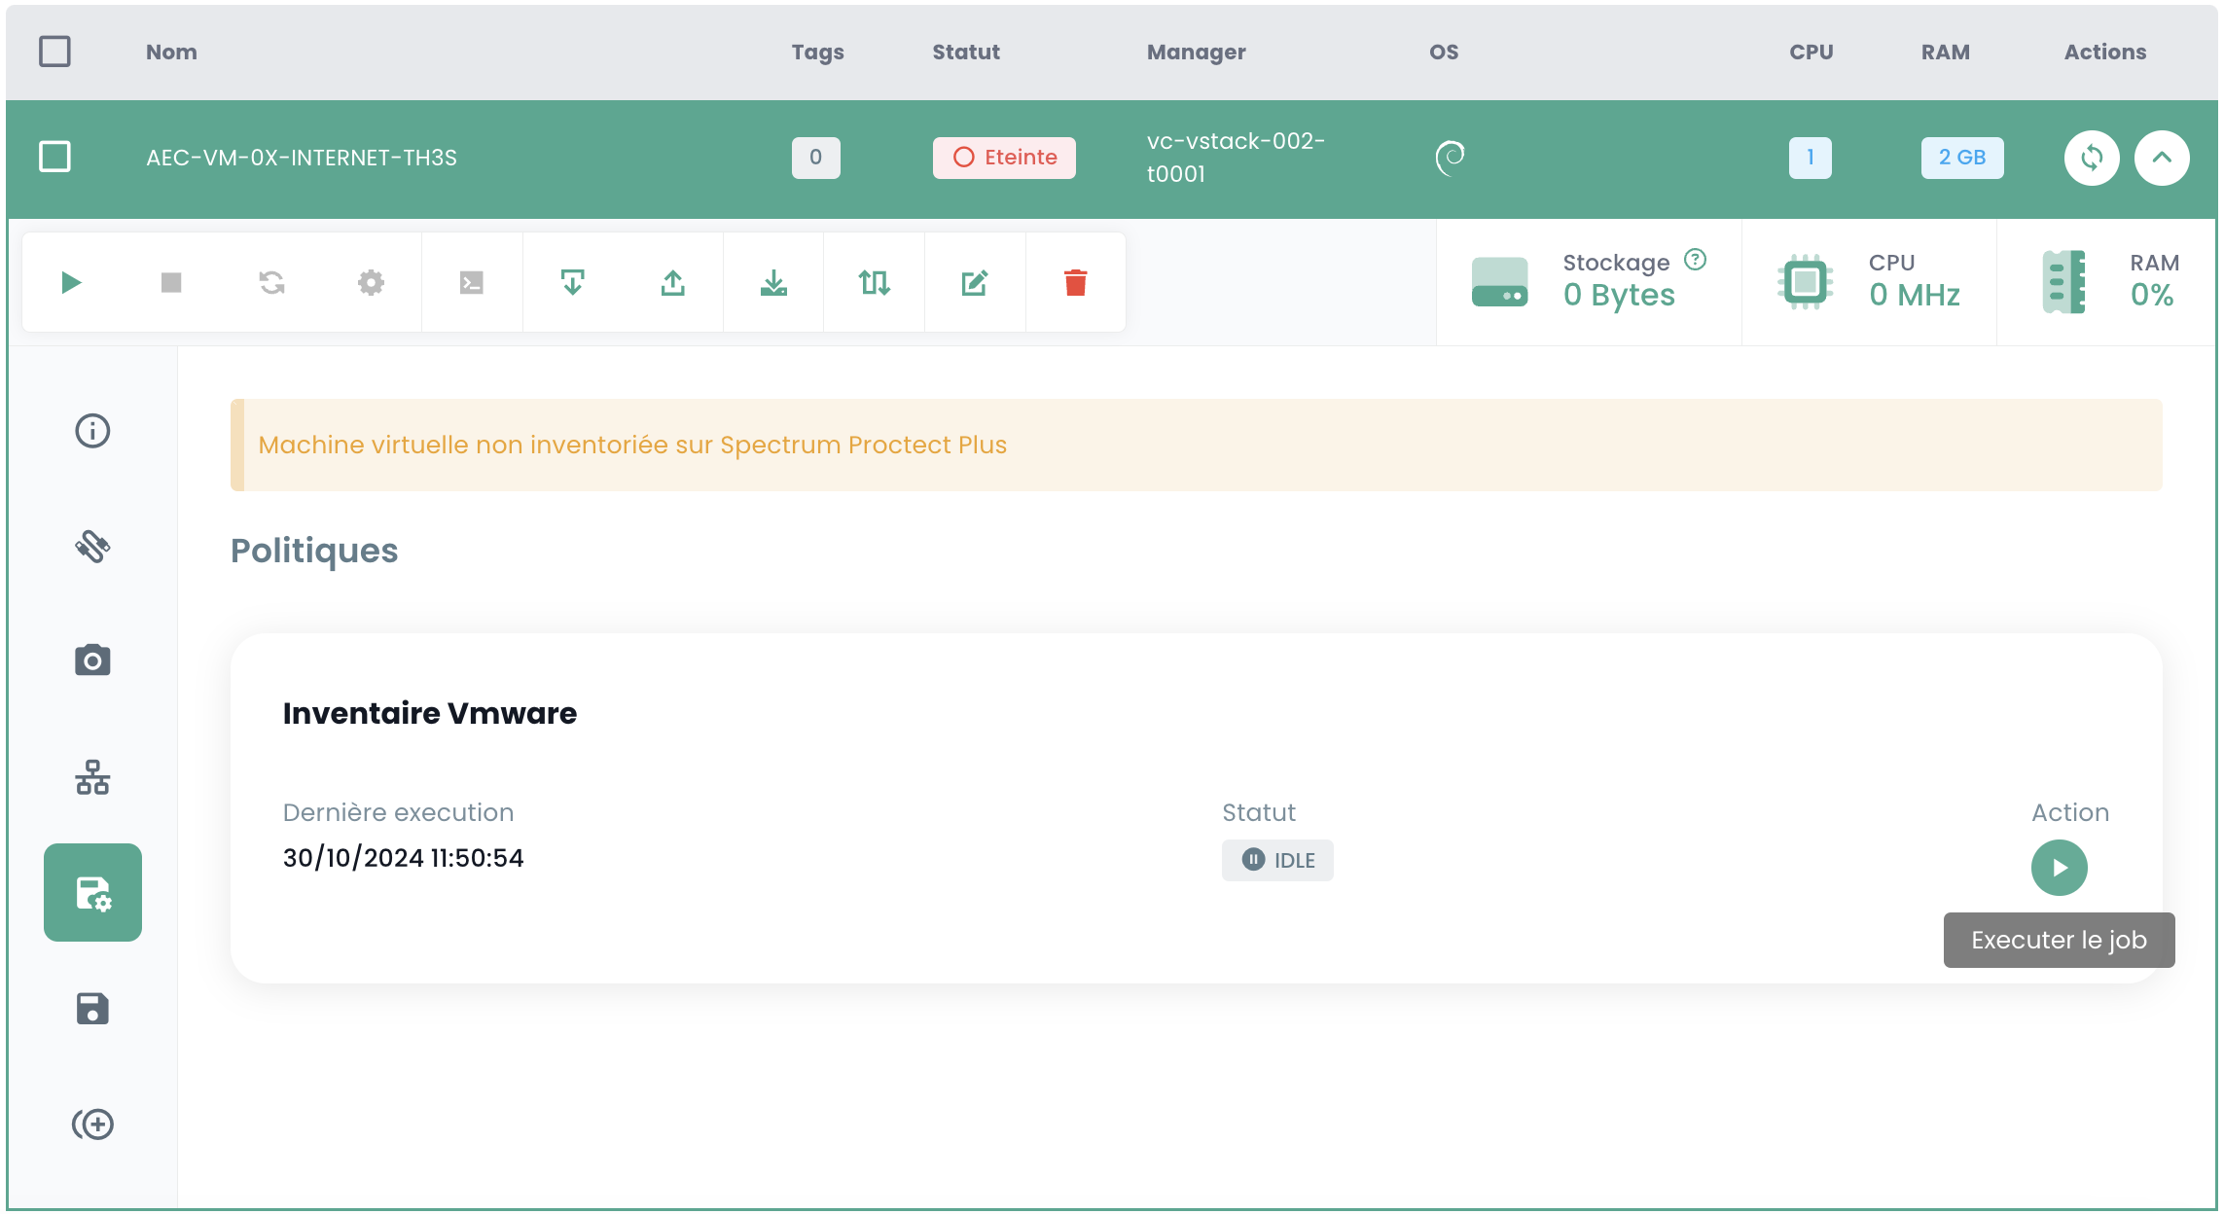This screenshot has height=1214, width=2224.
Task: Open the network topology sidebar tab
Action: coord(92,777)
